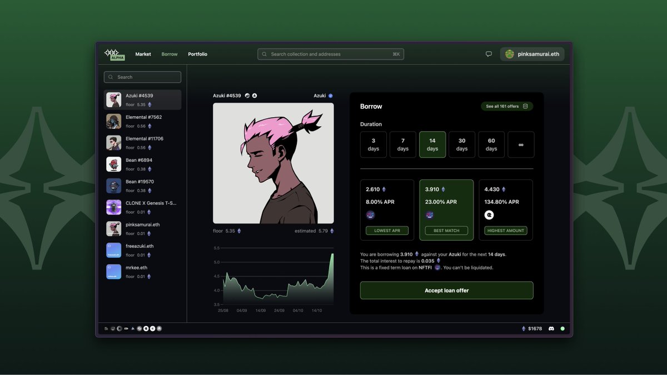This screenshot has height=375, width=667.
Task: Click the first marketplace icon after Azuki #4539
Action: pyautogui.click(x=247, y=96)
